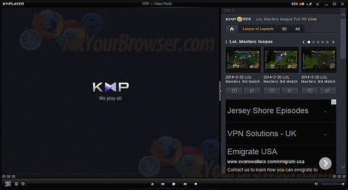Click www.evanswallace.com/emigrate-usa link
Viewport: 348px width, 190px height.
click(x=265, y=162)
